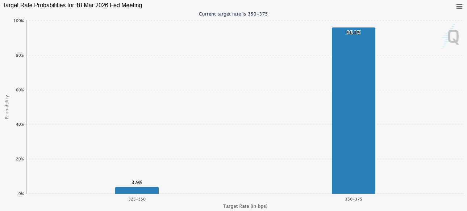Click the 3.9% data label

pos(137,182)
